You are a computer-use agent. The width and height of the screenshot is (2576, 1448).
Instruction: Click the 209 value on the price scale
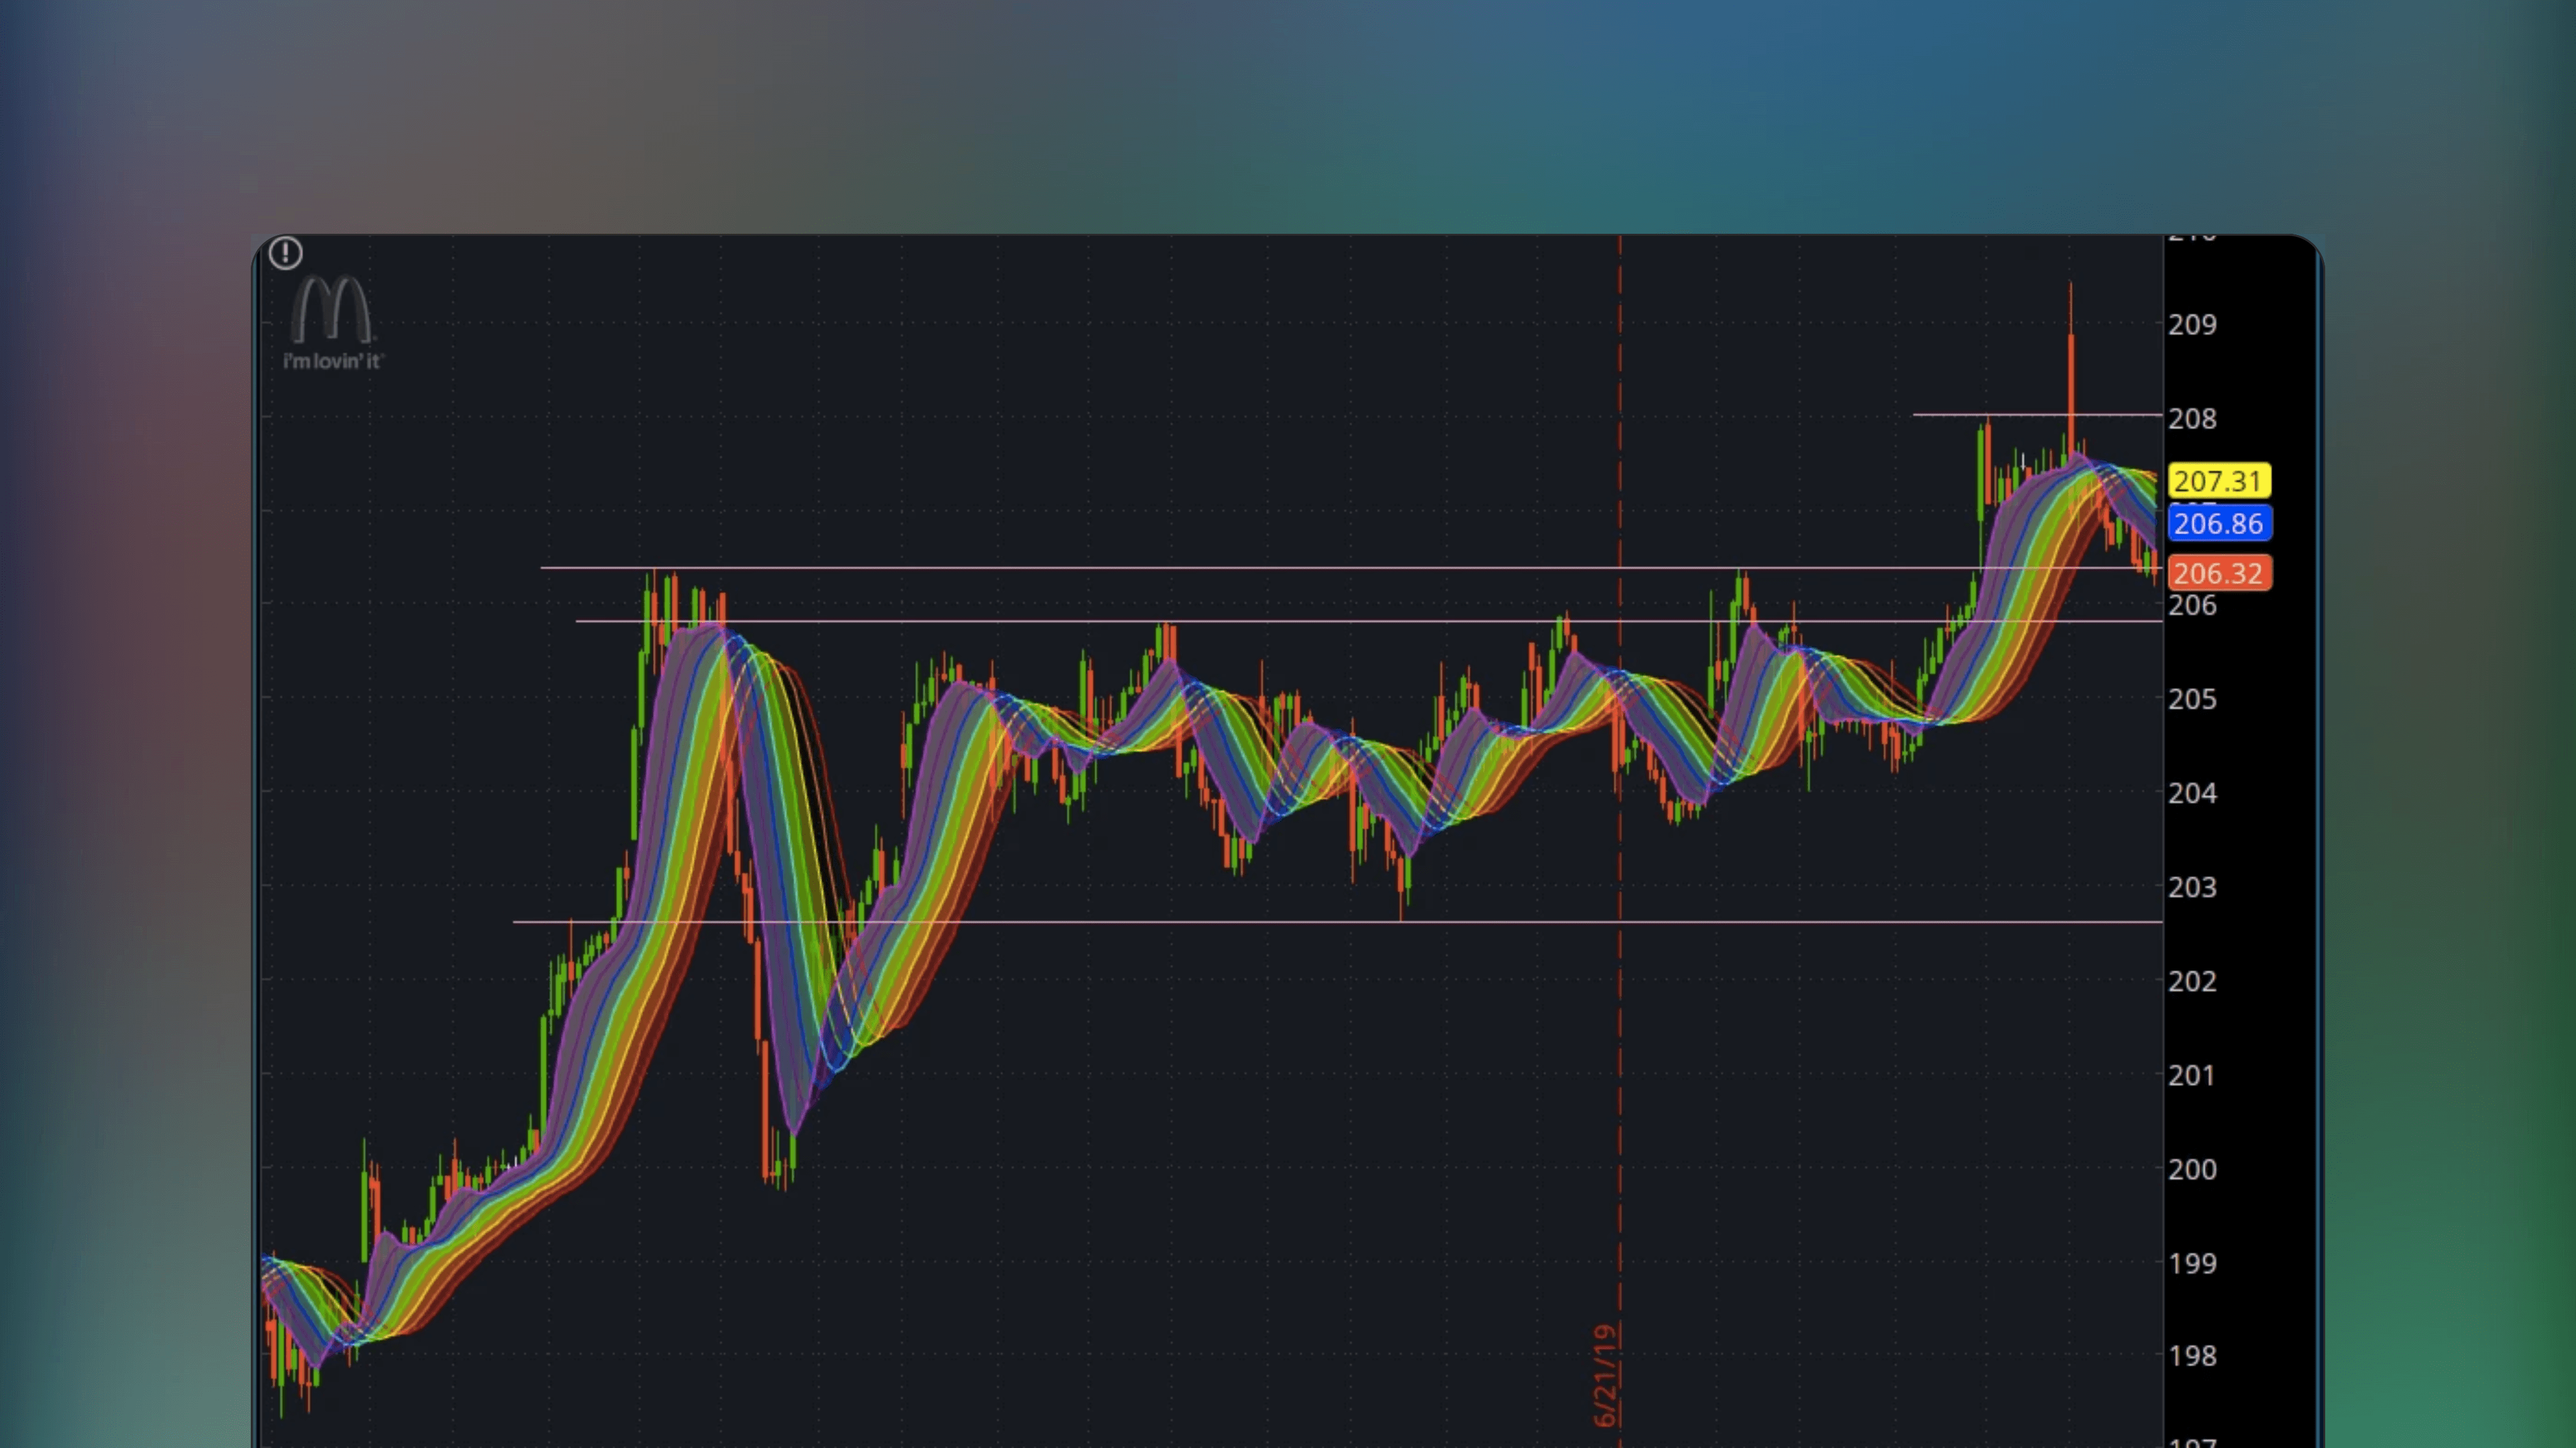click(2193, 324)
